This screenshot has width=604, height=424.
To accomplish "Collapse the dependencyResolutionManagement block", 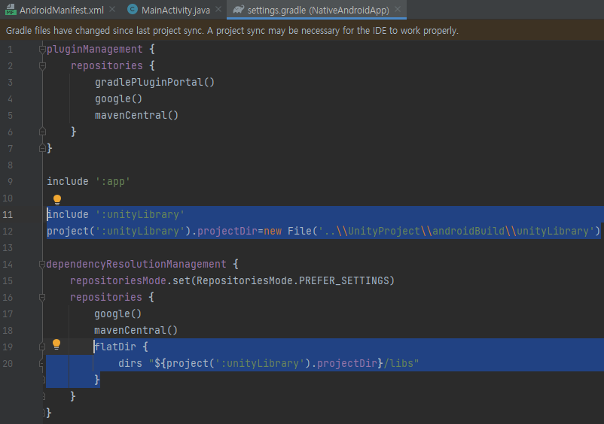I will click(x=42, y=264).
